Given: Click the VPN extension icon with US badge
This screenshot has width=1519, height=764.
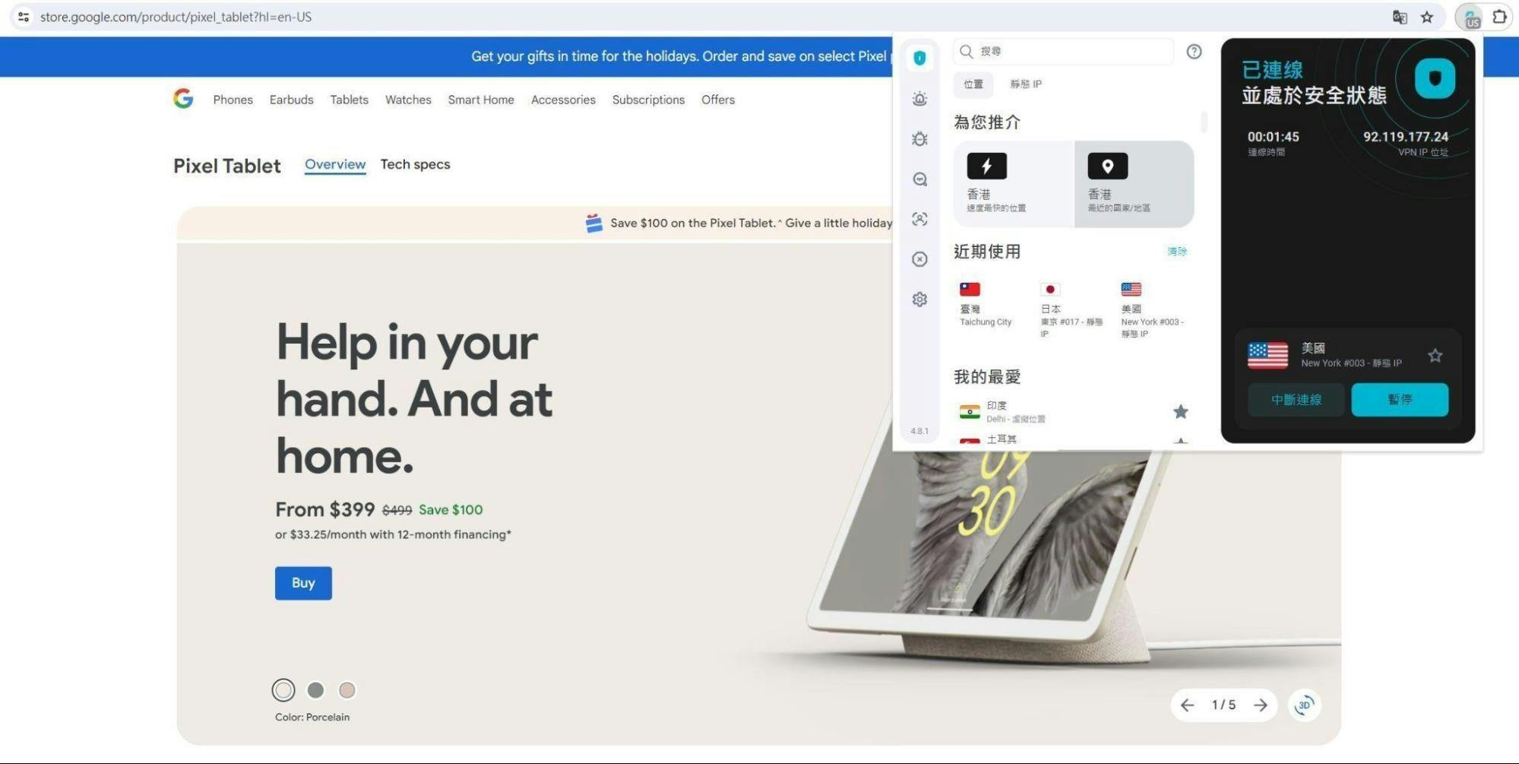Looking at the screenshot, I should tap(1472, 17).
